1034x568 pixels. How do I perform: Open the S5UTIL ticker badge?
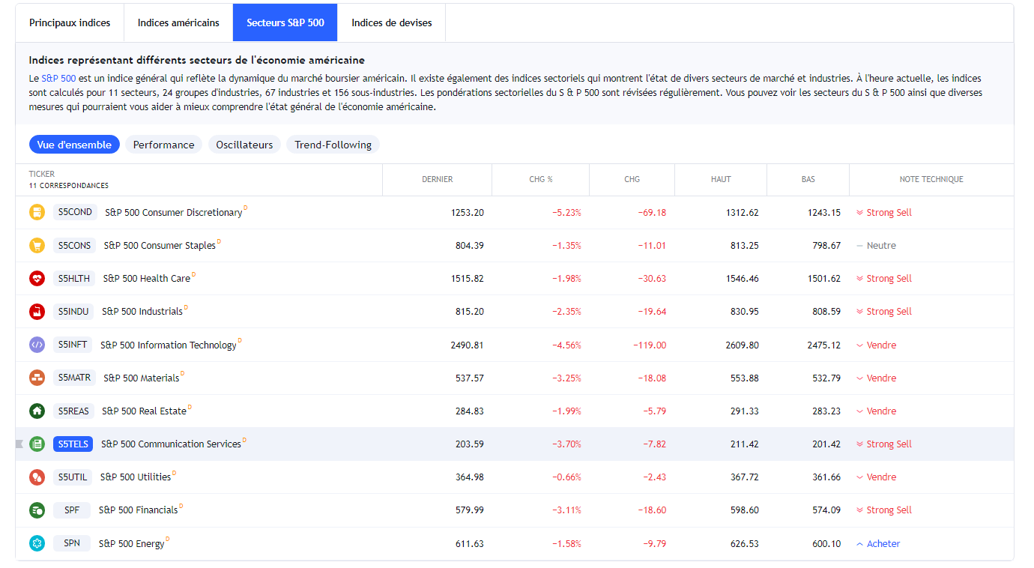coord(73,477)
